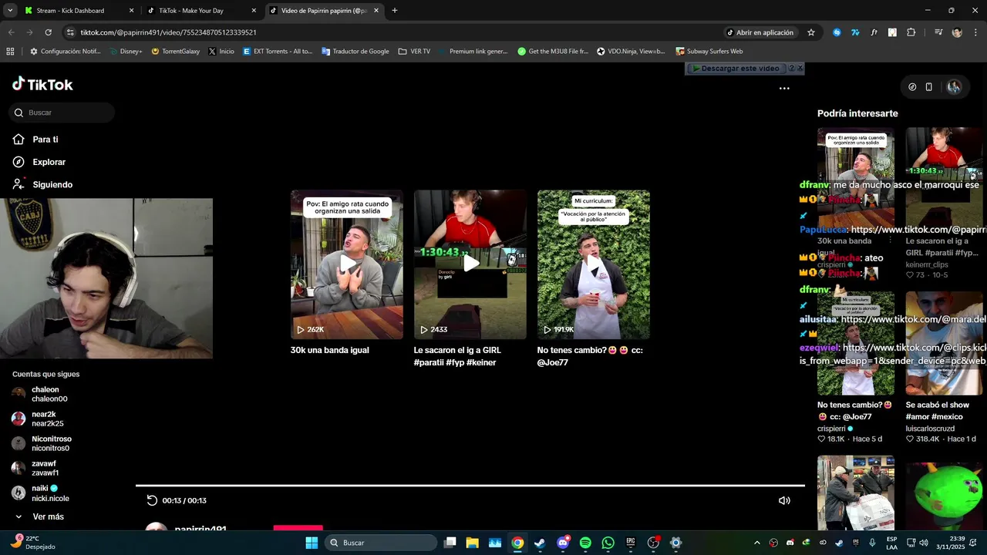This screenshot has height=555, width=987.
Task: Replay the video with the replay icon
Action: click(x=152, y=500)
